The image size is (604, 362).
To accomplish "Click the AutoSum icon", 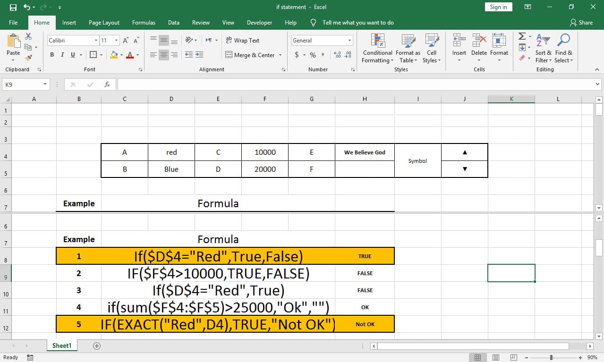I will click(x=522, y=36).
